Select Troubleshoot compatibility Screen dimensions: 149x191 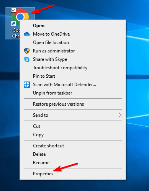[x=73, y=68]
